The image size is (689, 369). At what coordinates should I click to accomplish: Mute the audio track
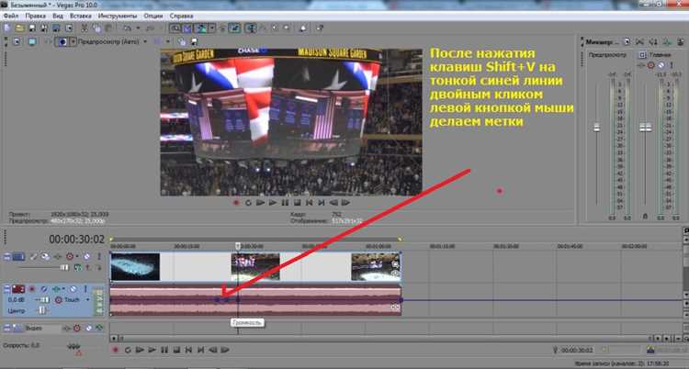(x=73, y=289)
